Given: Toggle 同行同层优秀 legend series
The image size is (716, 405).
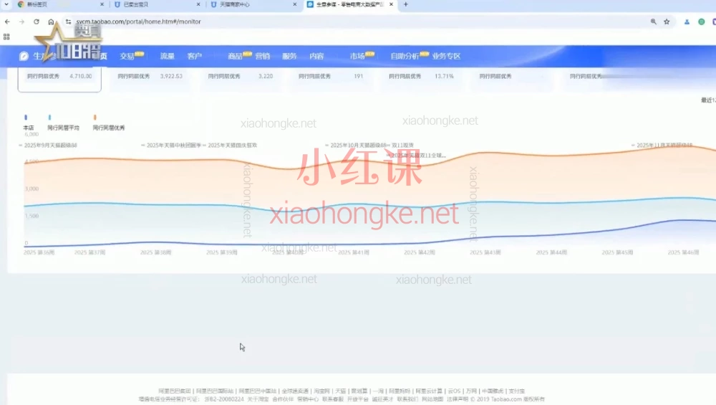Looking at the screenshot, I should 109,123.
